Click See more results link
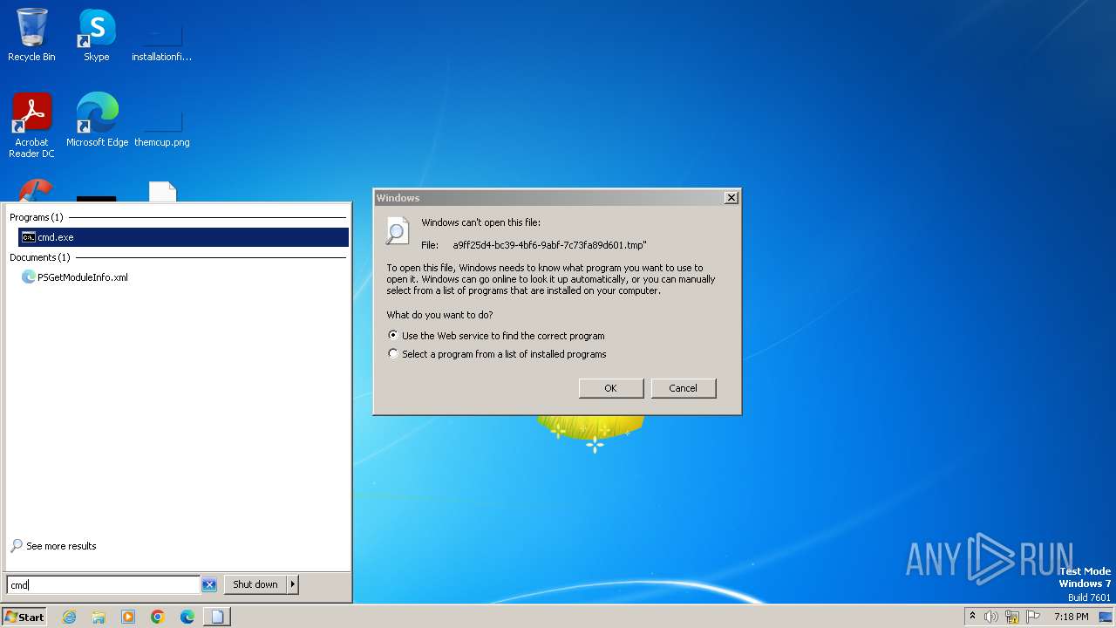The width and height of the screenshot is (1116, 628). click(x=53, y=546)
